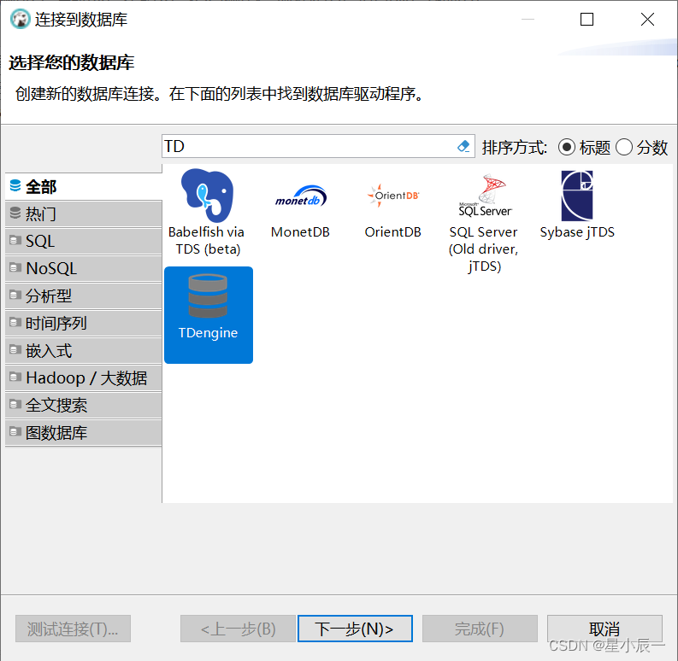Image resolution: width=678 pixels, height=661 pixels.
Task: Open the 图数据库 category
Action: (x=84, y=432)
